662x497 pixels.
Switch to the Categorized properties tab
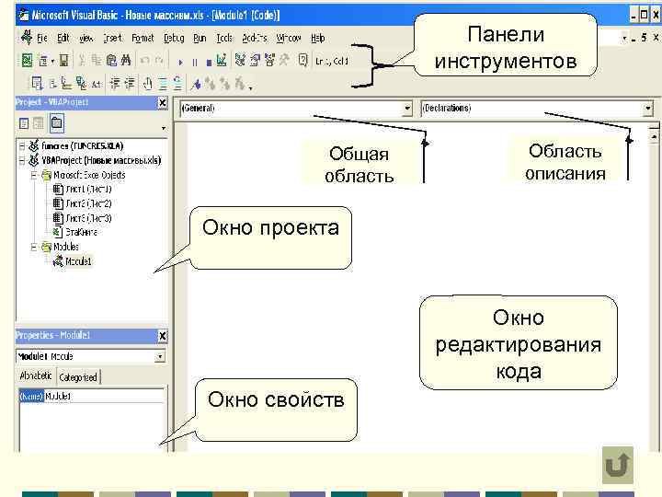pyautogui.click(x=78, y=377)
